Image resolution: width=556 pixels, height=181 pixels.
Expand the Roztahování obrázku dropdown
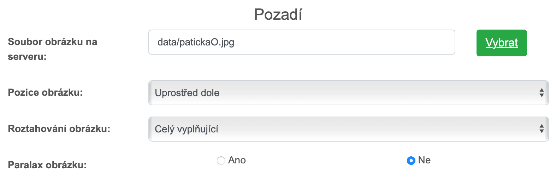click(x=348, y=129)
